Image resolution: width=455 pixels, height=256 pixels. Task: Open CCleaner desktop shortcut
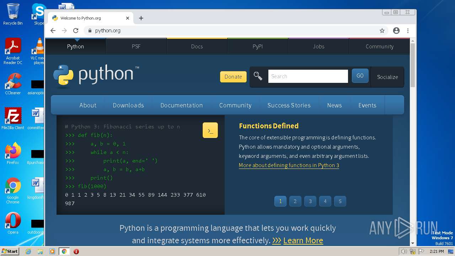(13, 84)
